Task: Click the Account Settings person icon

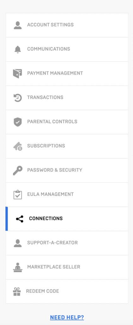Action: (x=18, y=25)
